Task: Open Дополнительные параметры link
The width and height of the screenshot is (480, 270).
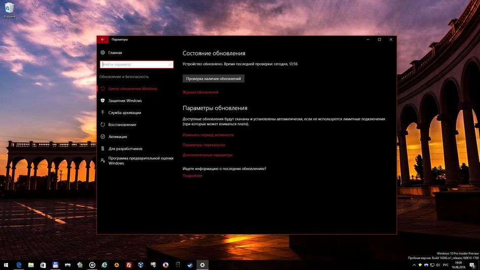Action: coord(208,155)
